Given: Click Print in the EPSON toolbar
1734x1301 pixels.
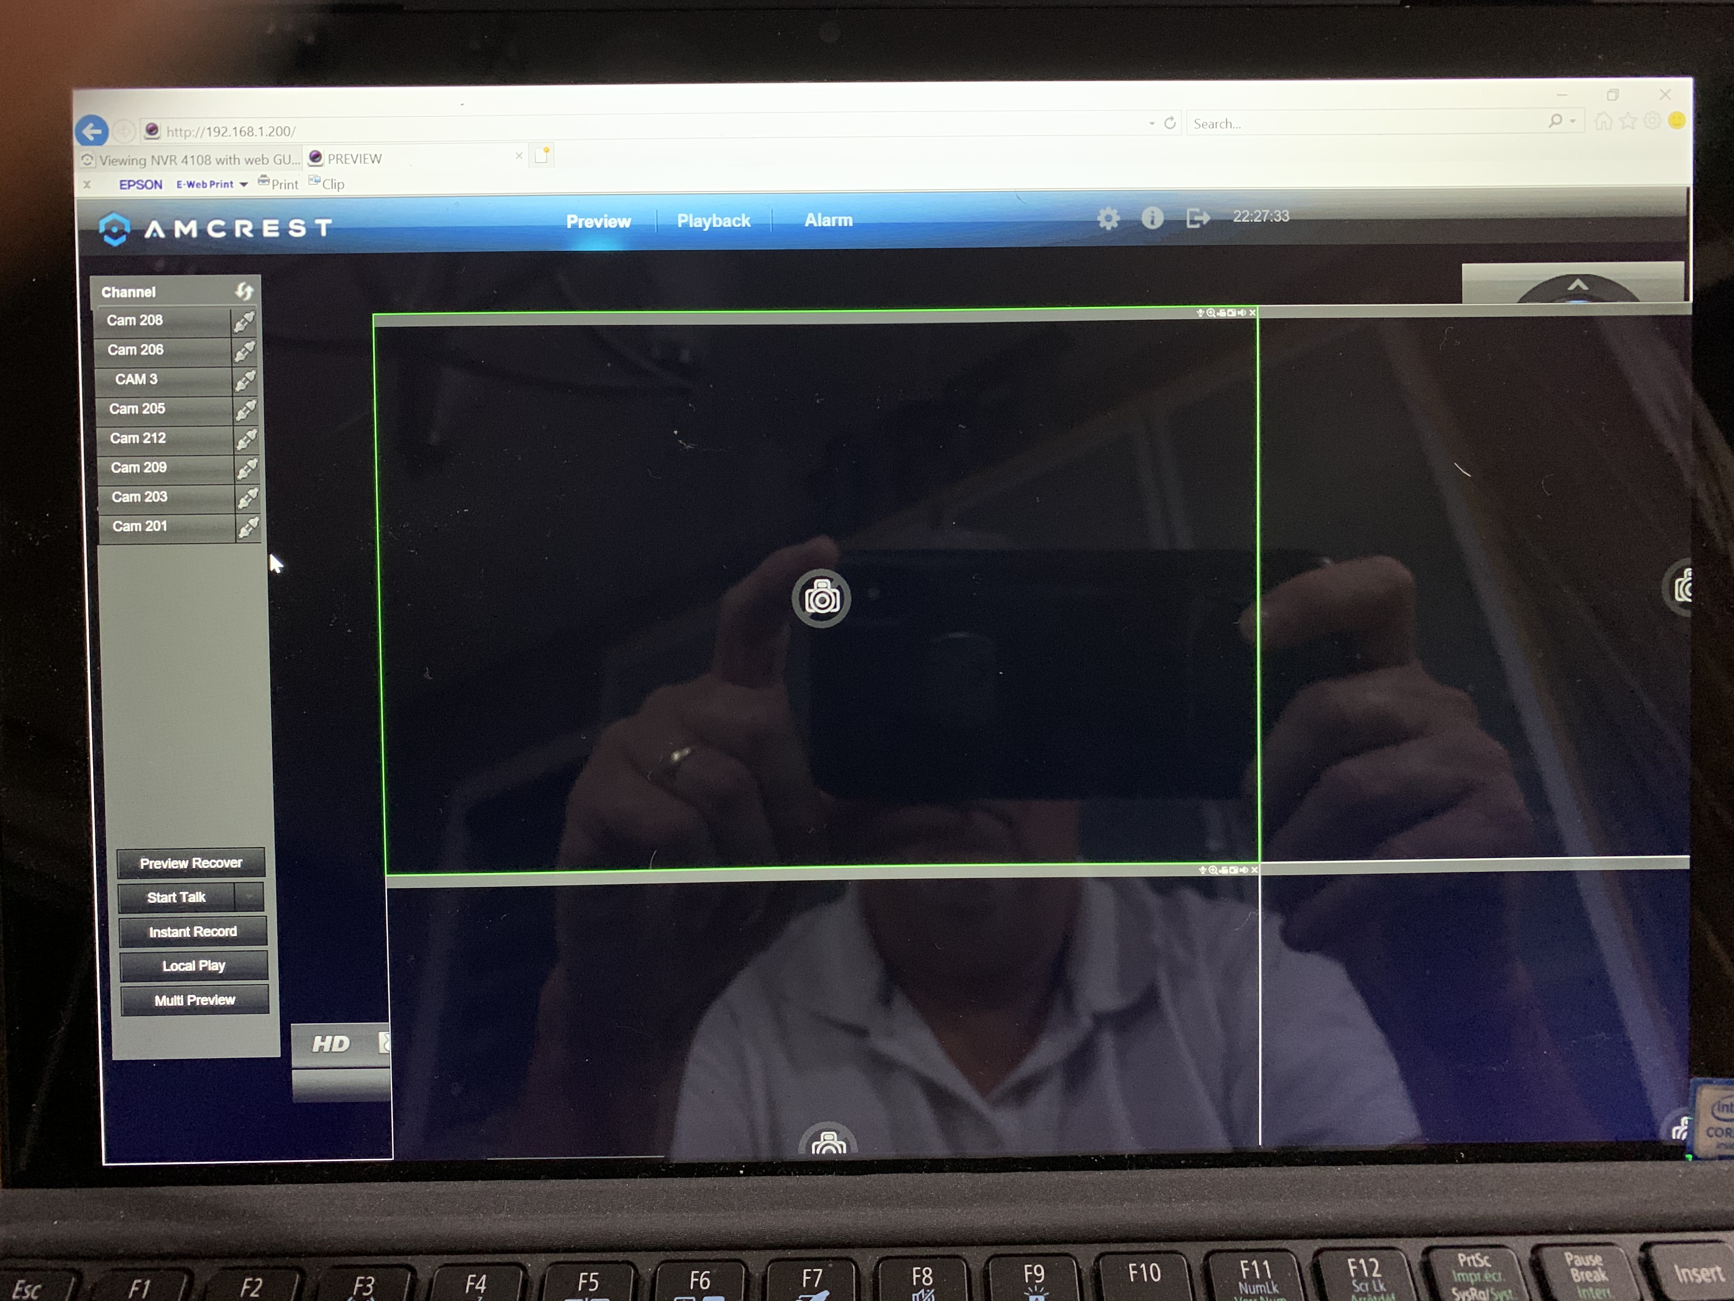Looking at the screenshot, I should point(278,184).
